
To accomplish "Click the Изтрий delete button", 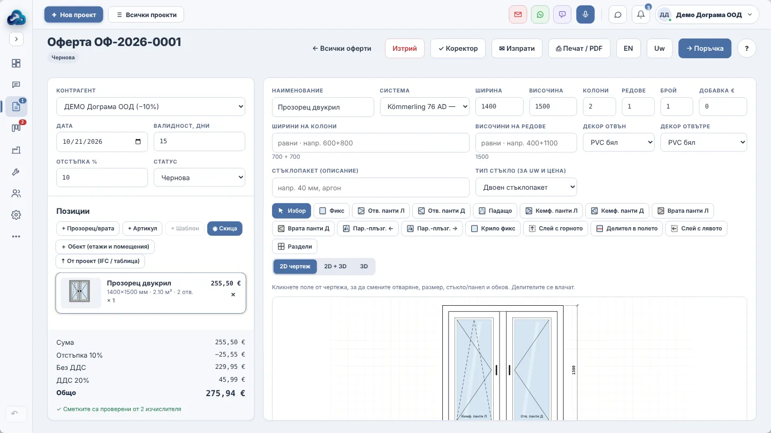I will [x=405, y=48].
